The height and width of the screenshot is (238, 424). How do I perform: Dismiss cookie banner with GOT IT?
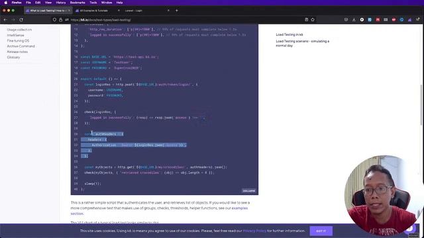coord(321,231)
